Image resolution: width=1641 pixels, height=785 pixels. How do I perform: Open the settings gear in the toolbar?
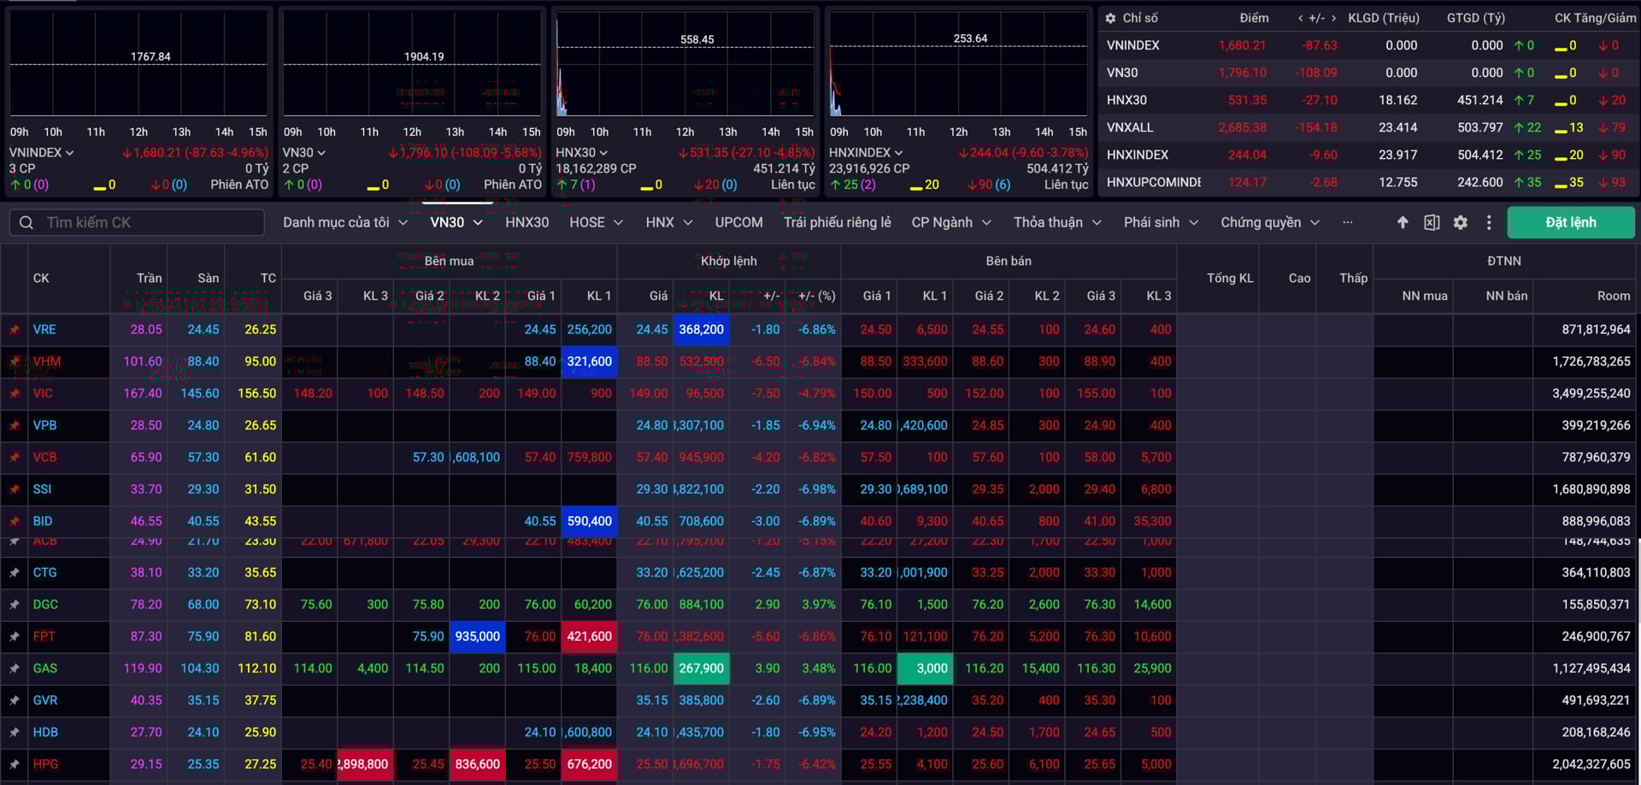pos(1460,222)
